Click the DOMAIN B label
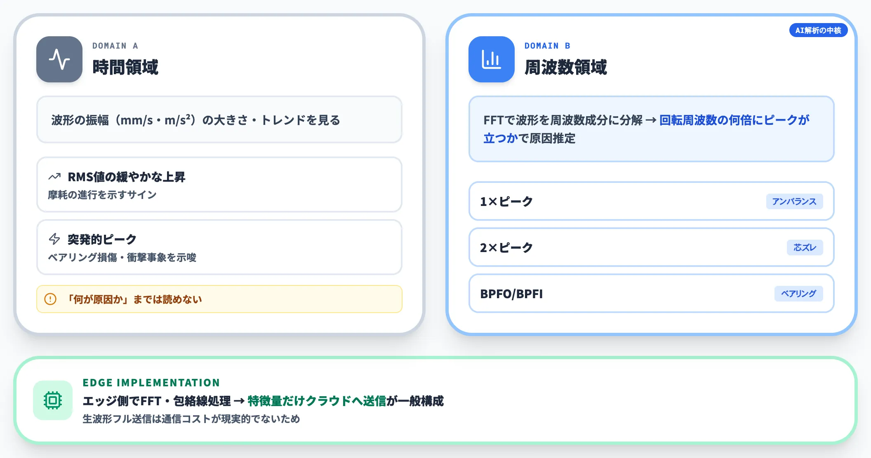This screenshot has height=458, width=871. (547, 46)
